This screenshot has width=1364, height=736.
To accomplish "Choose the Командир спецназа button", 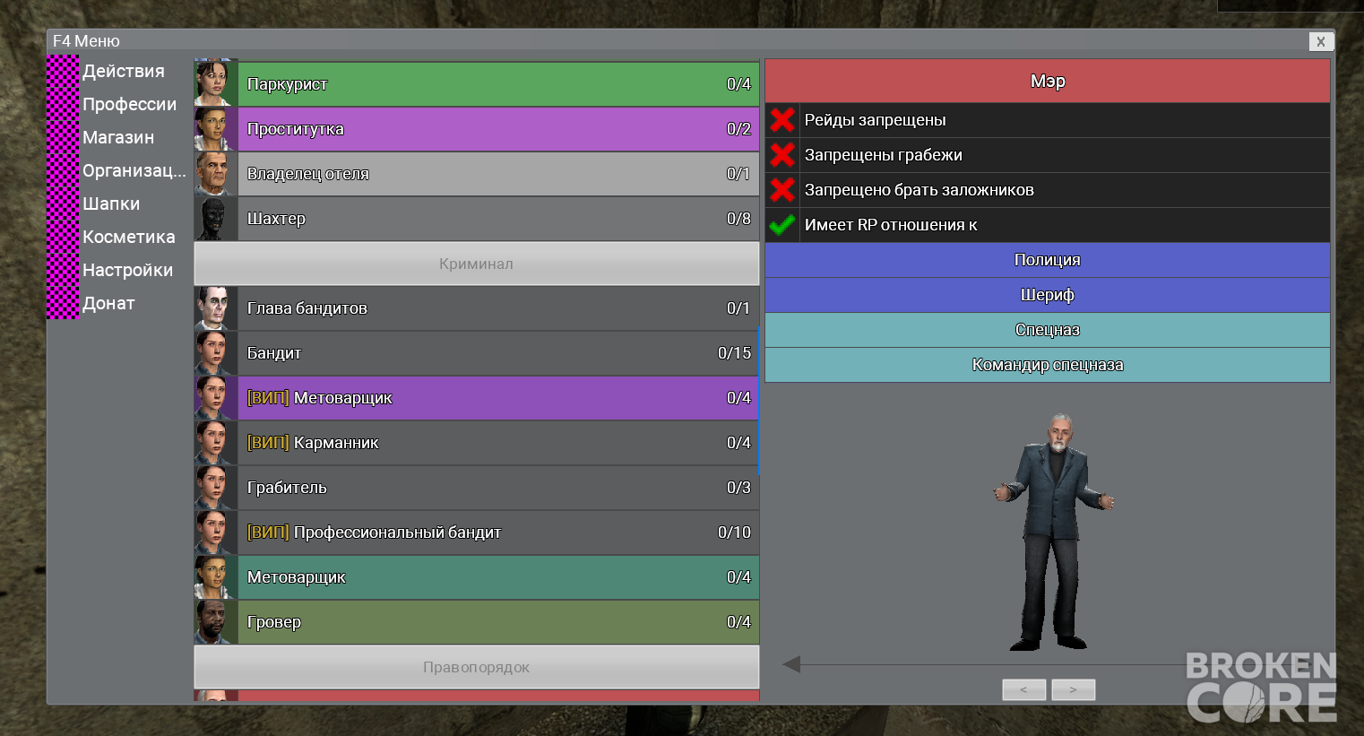I will pos(1048,365).
